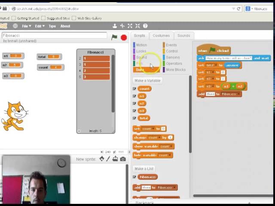Click the when flag clicked hat block
This screenshot has width=275, height=206.
(214, 50)
